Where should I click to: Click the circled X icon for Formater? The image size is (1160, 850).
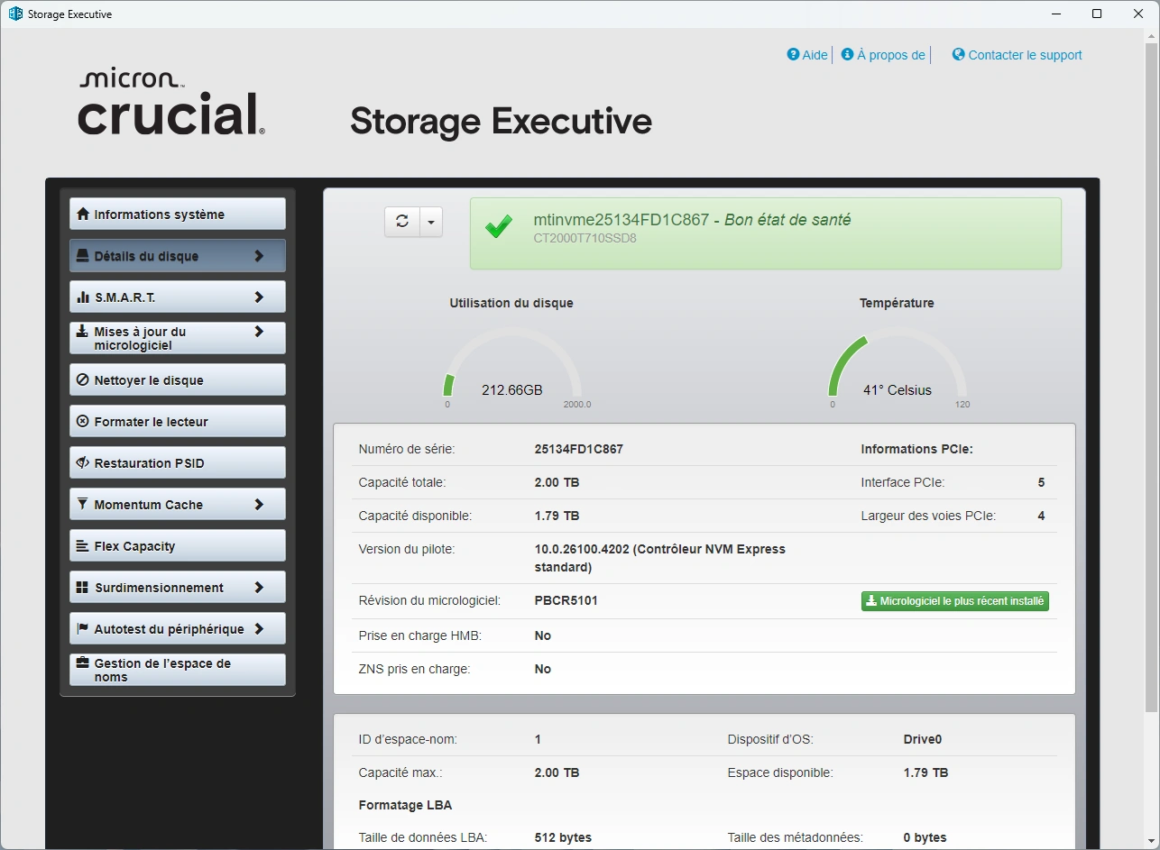tap(83, 422)
